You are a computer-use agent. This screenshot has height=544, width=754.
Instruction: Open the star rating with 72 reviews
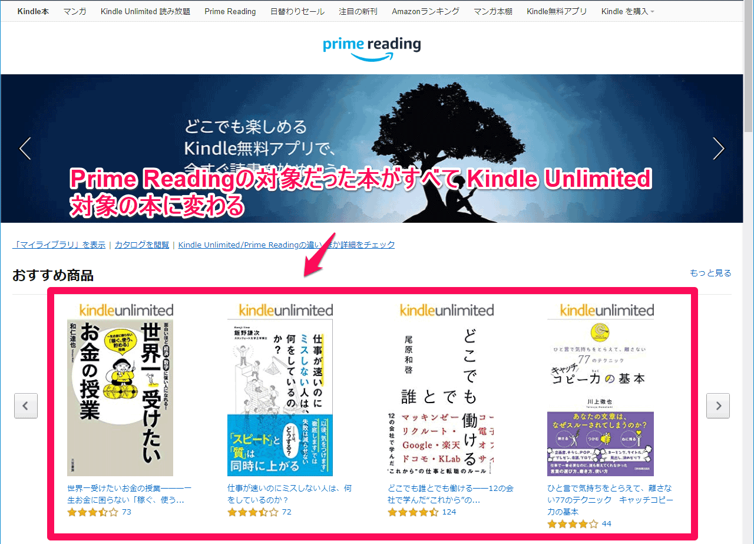click(253, 512)
